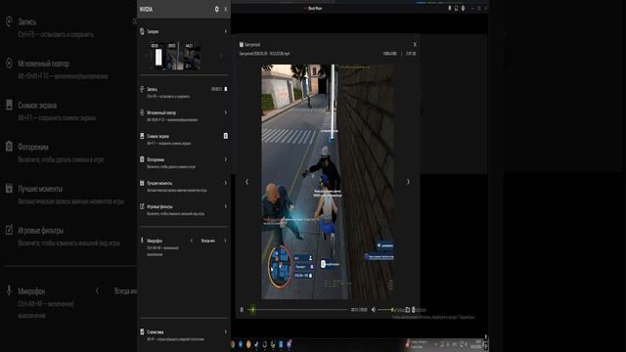Show previous gallery thumbnails arrow
Screen dimensions: 626x352
coord(146,56)
